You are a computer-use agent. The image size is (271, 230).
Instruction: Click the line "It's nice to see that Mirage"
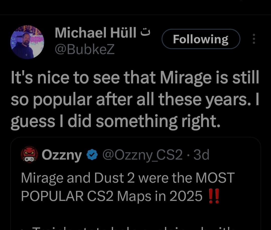134,78
